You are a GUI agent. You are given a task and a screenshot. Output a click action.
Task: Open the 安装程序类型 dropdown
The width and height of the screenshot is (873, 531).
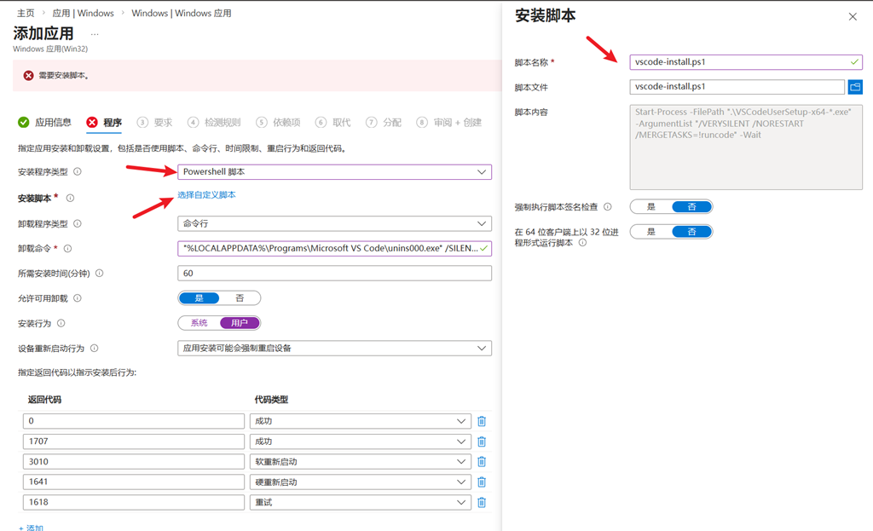tap(334, 172)
